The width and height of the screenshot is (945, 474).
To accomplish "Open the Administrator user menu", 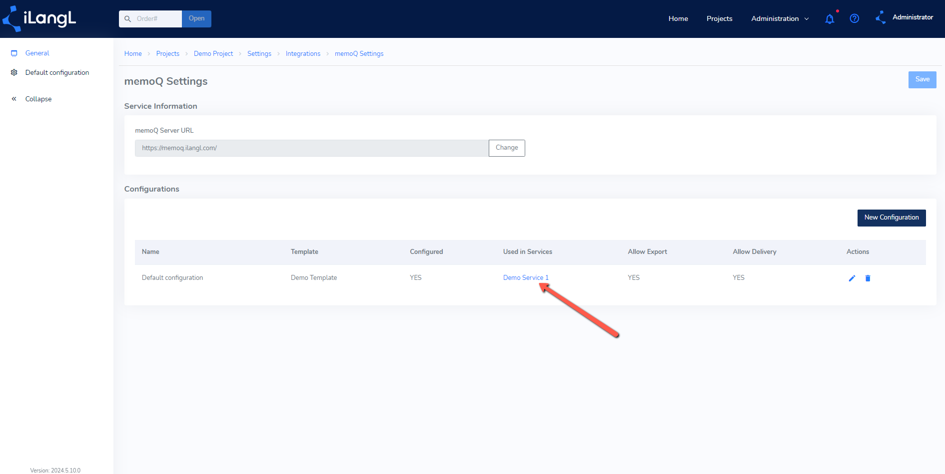I will tap(913, 17).
